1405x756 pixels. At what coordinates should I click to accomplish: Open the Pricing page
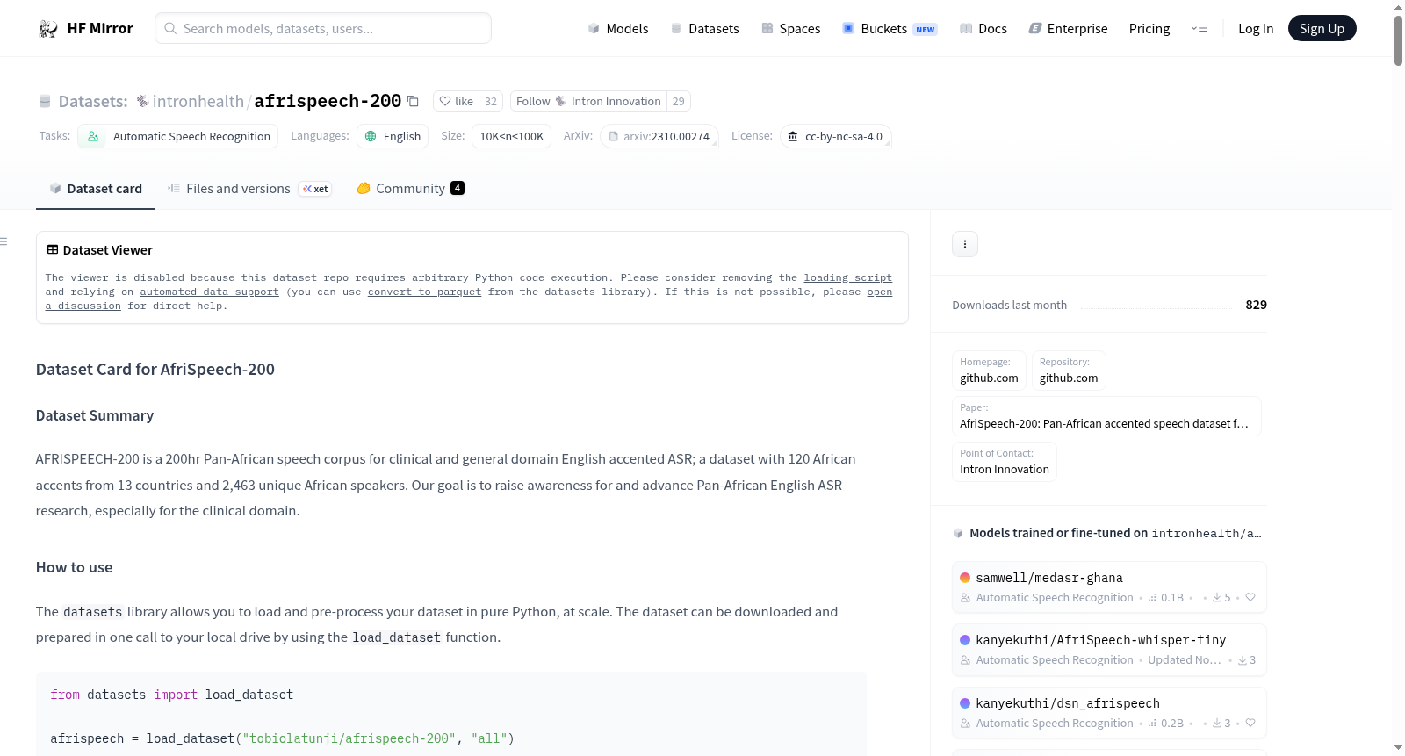click(1149, 29)
